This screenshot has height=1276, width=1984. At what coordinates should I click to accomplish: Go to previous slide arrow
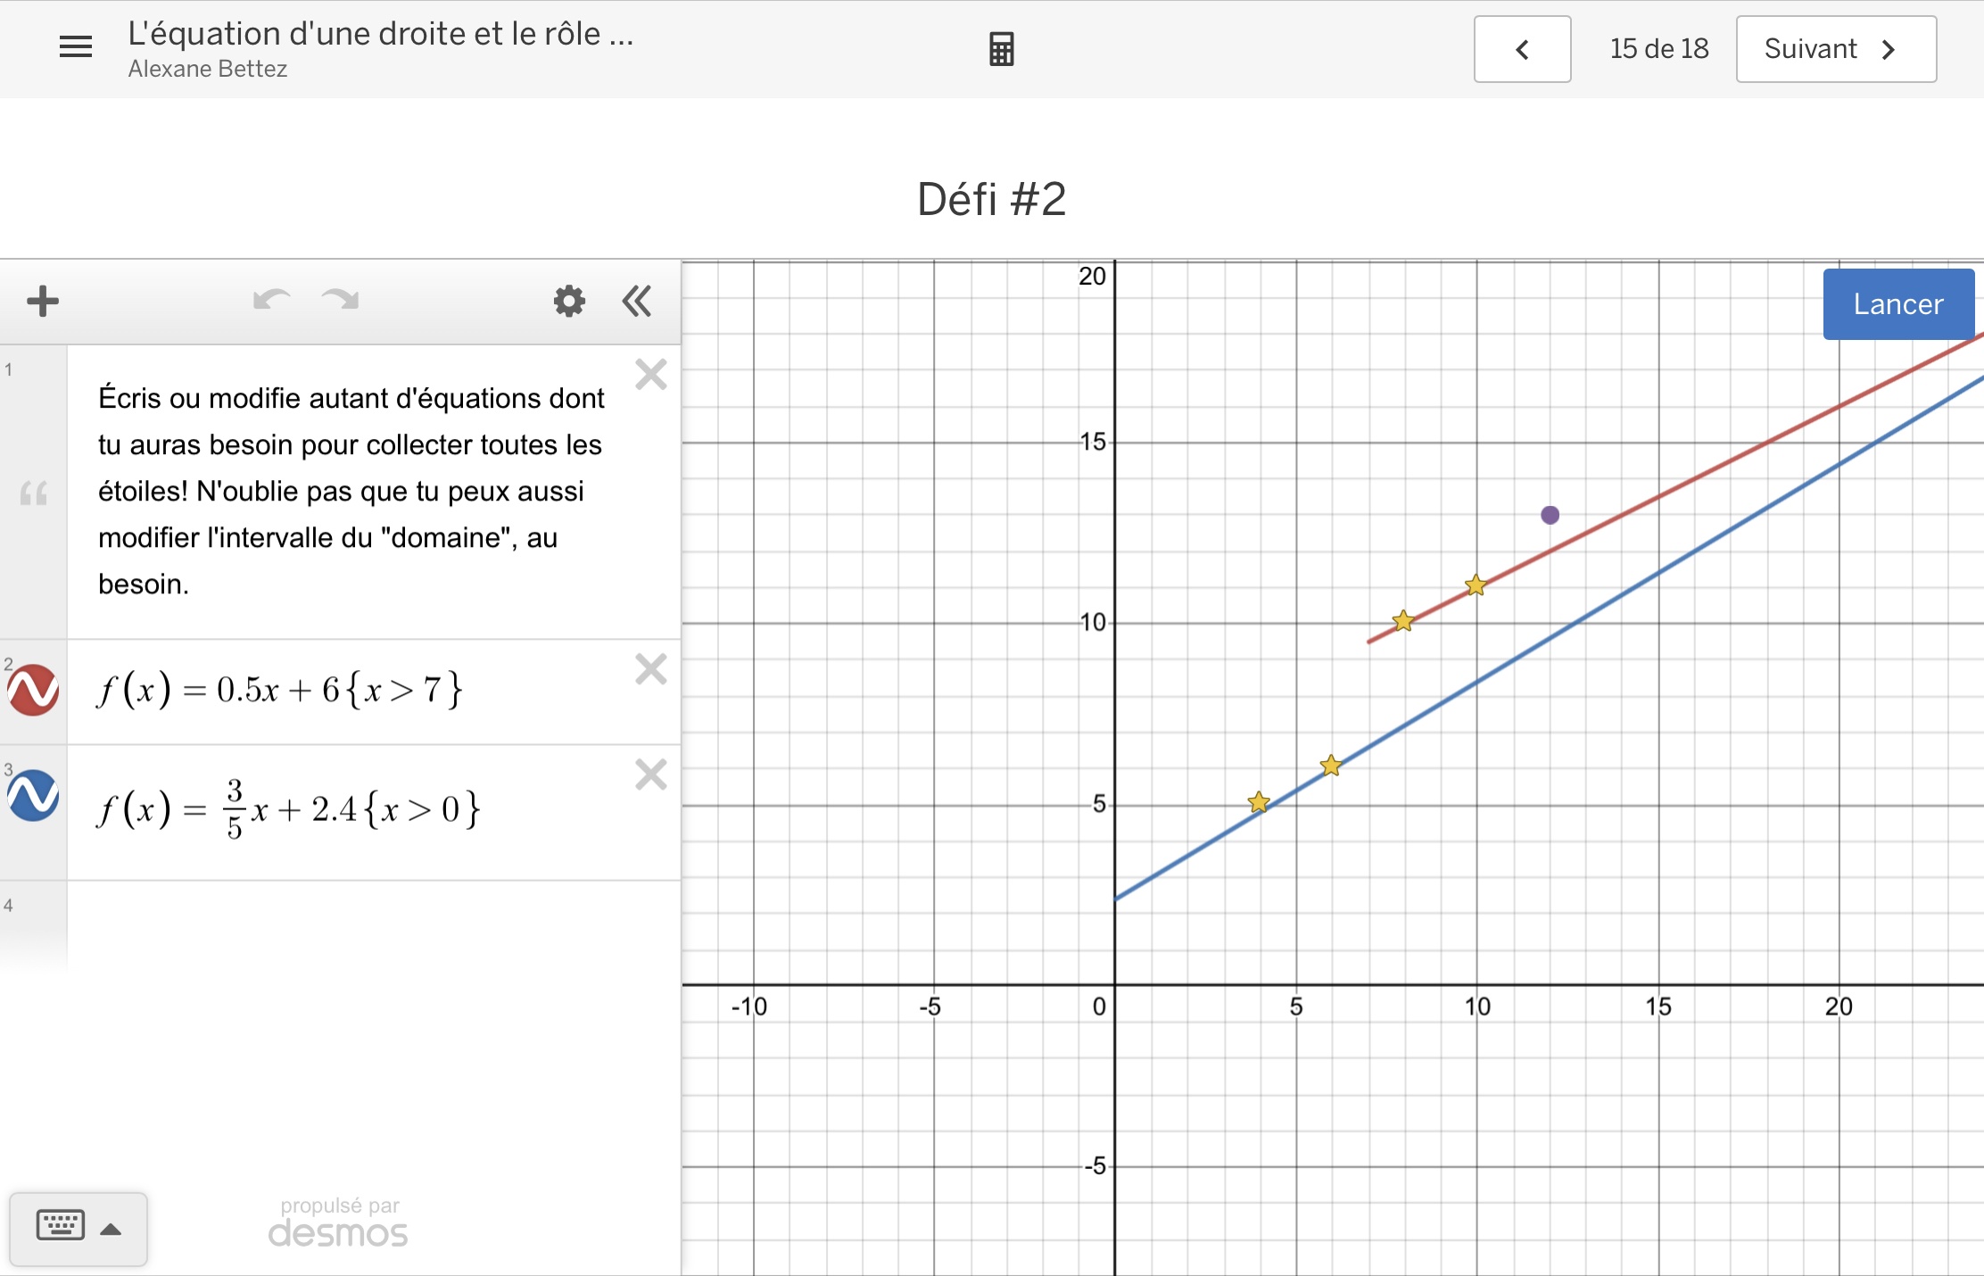pyautogui.click(x=1522, y=49)
